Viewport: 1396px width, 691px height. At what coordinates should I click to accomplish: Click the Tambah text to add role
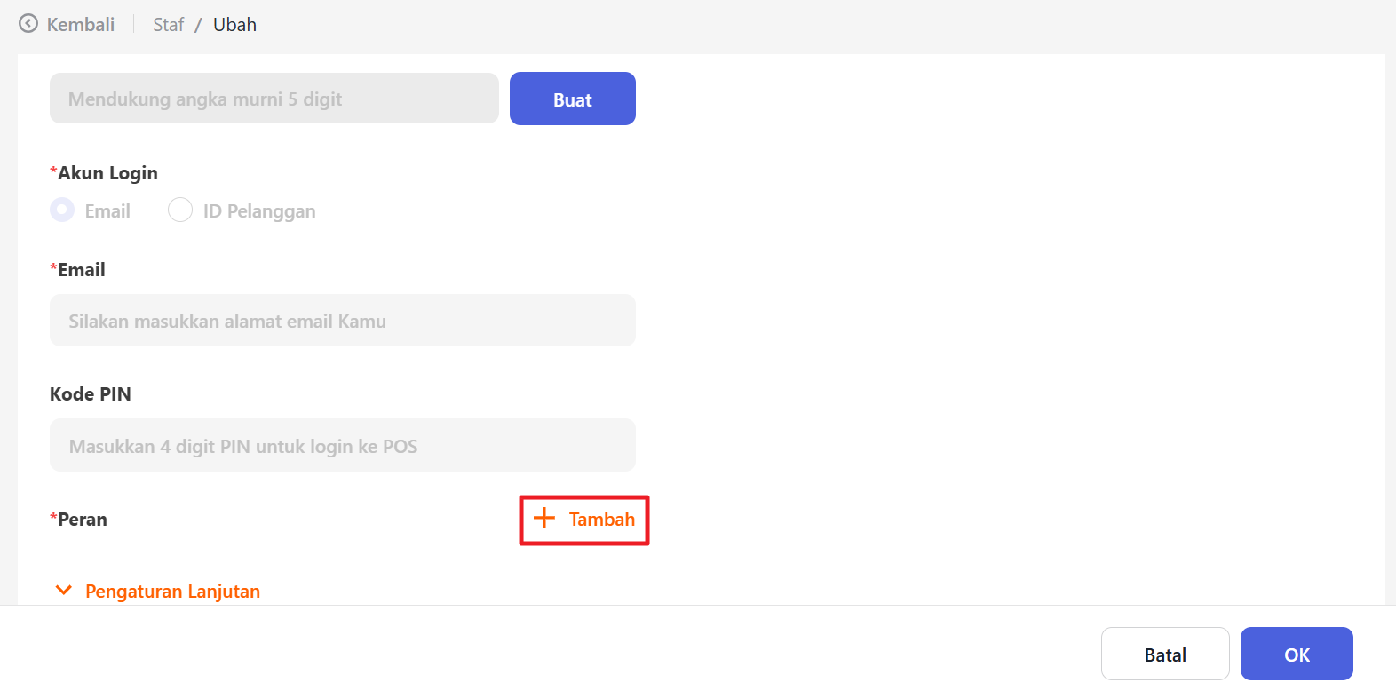pyautogui.click(x=602, y=520)
